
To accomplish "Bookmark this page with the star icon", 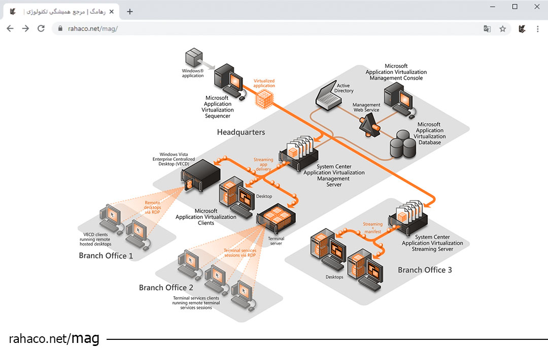I will tap(502, 29).
